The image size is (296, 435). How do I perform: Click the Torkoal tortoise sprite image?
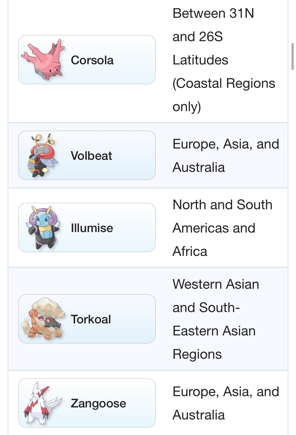pos(42,319)
